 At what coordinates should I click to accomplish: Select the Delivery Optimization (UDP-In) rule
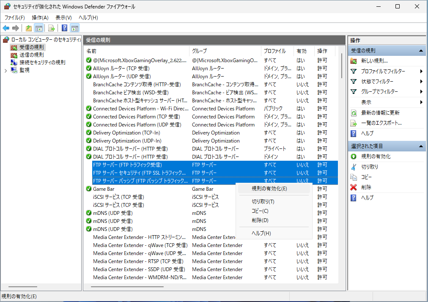pos(211,140)
